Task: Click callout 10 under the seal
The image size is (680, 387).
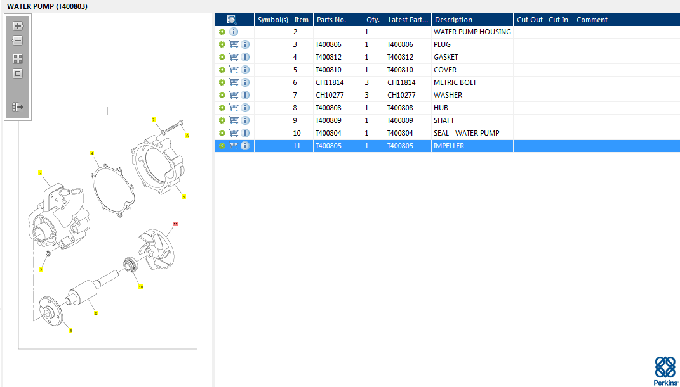Action: [141, 287]
